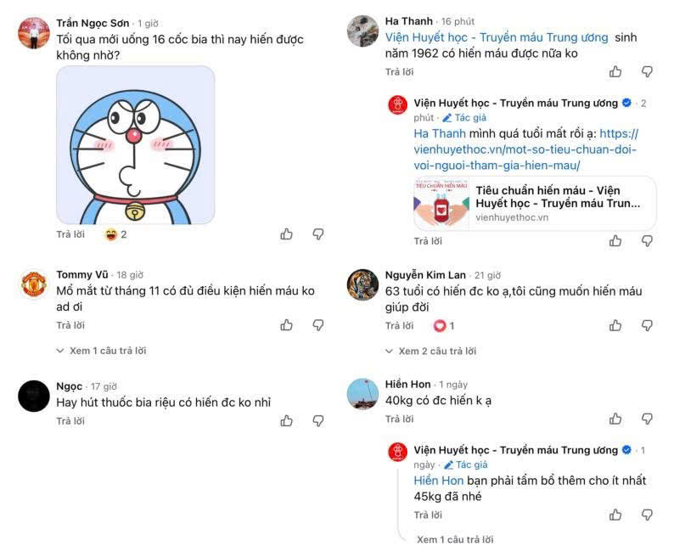This screenshot has width=674, height=557.
Task: Click laughing reaction on Trần Ngọc Sơn's comment
Action: [x=111, y=234]
